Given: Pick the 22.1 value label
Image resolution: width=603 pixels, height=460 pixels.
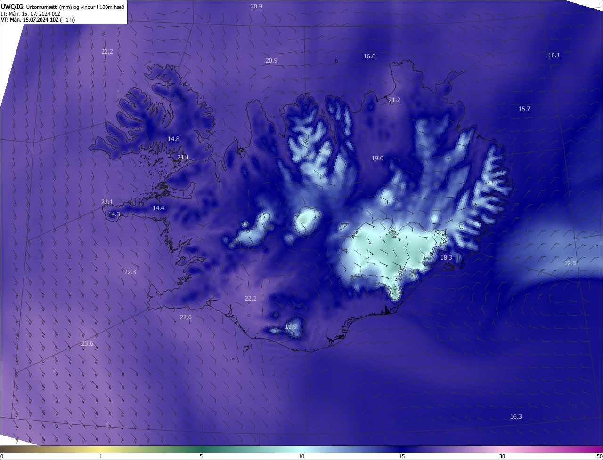Looking at the screenshot, I should pos(107,202).
